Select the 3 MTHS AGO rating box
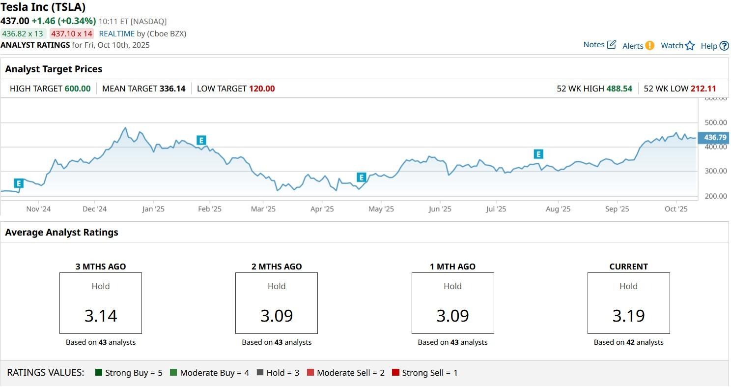 click(101, 303)
